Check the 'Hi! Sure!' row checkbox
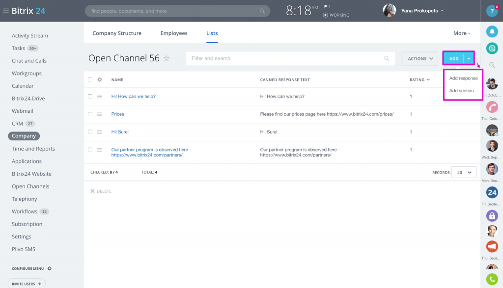 90,132
